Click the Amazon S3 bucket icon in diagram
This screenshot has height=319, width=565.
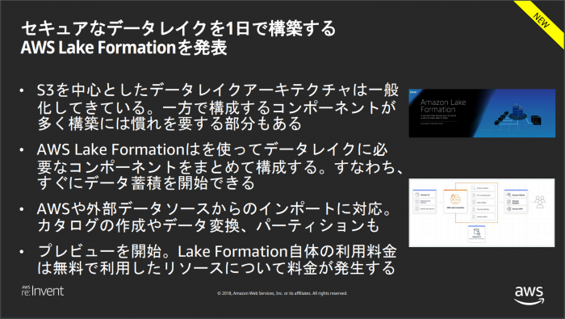[417, 195]
